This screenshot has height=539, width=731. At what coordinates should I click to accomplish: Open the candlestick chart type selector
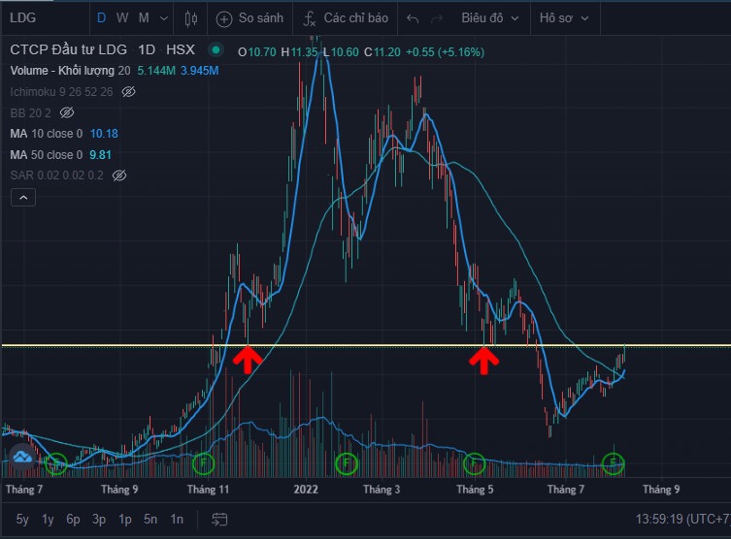click(x=190, y=18)
